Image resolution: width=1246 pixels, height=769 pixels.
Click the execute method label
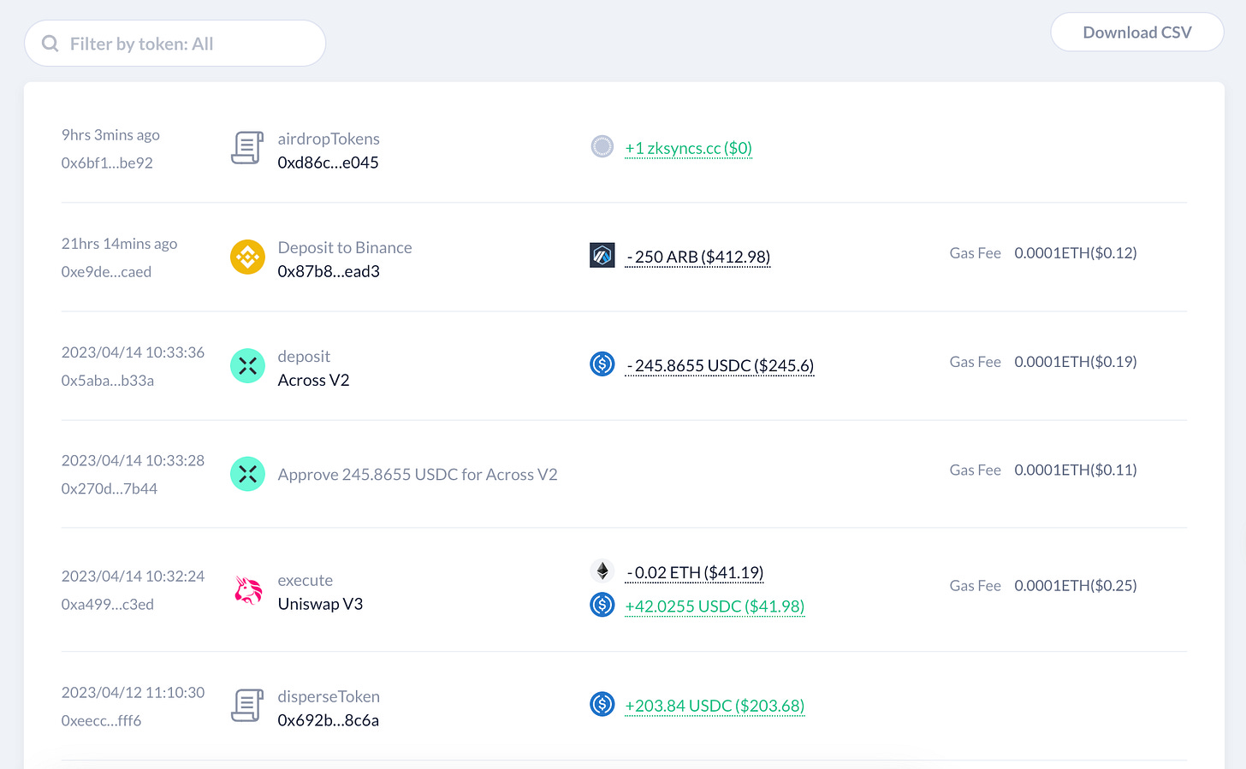click(306, 580)
